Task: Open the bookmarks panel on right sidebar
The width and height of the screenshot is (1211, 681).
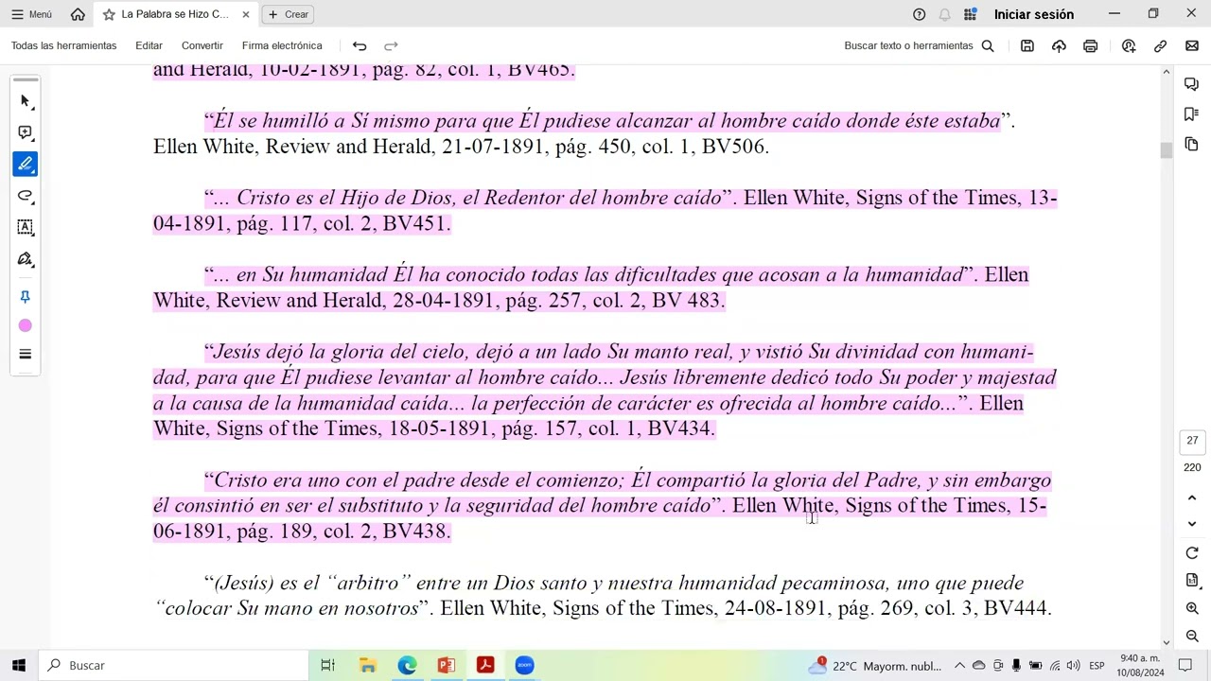Action: 1191,114
